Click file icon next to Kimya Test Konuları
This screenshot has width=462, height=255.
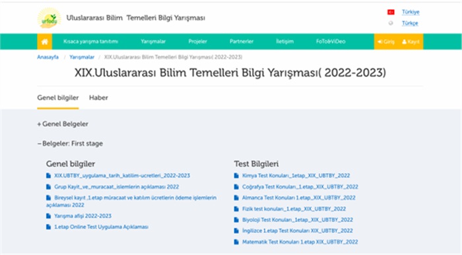click(236, 175)
